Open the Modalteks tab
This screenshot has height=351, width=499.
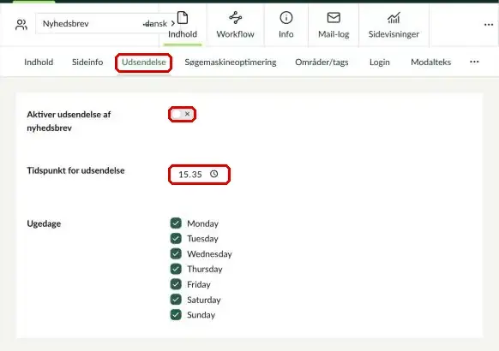[x=431, y=62]
